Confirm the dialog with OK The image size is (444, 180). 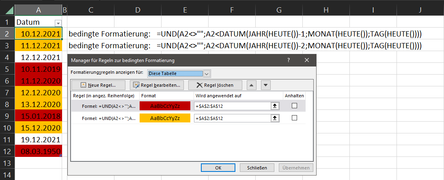pos(218,168)
